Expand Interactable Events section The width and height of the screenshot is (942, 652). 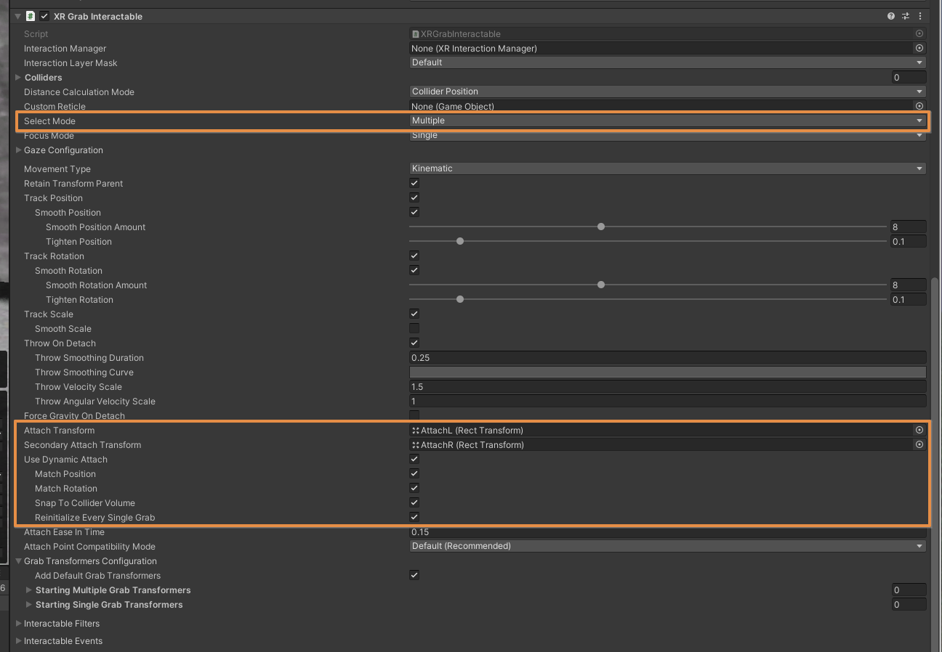(18, 640)
